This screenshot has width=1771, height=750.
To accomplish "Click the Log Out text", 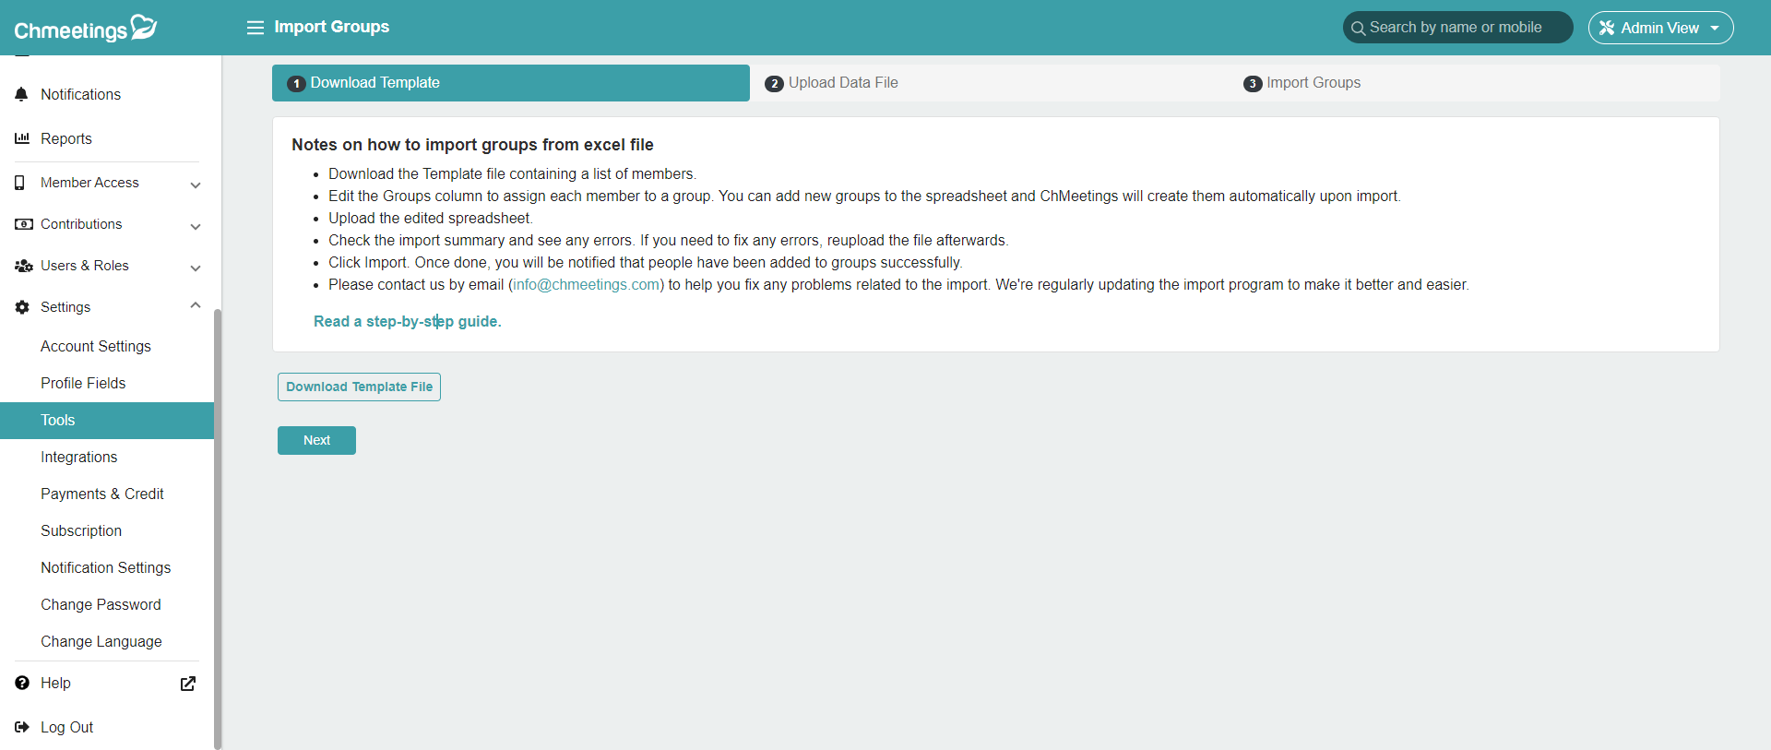I will click(66, 727).
